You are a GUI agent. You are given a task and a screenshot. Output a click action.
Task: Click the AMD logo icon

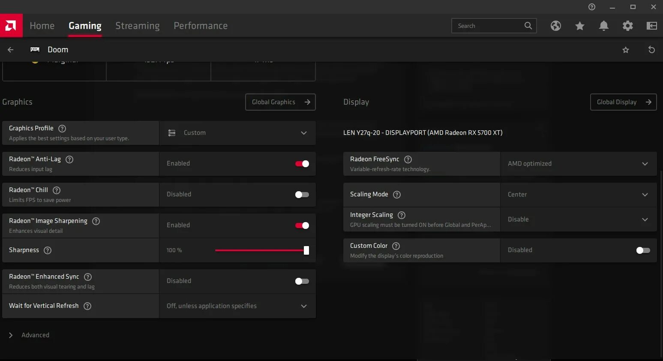[11, 26]
